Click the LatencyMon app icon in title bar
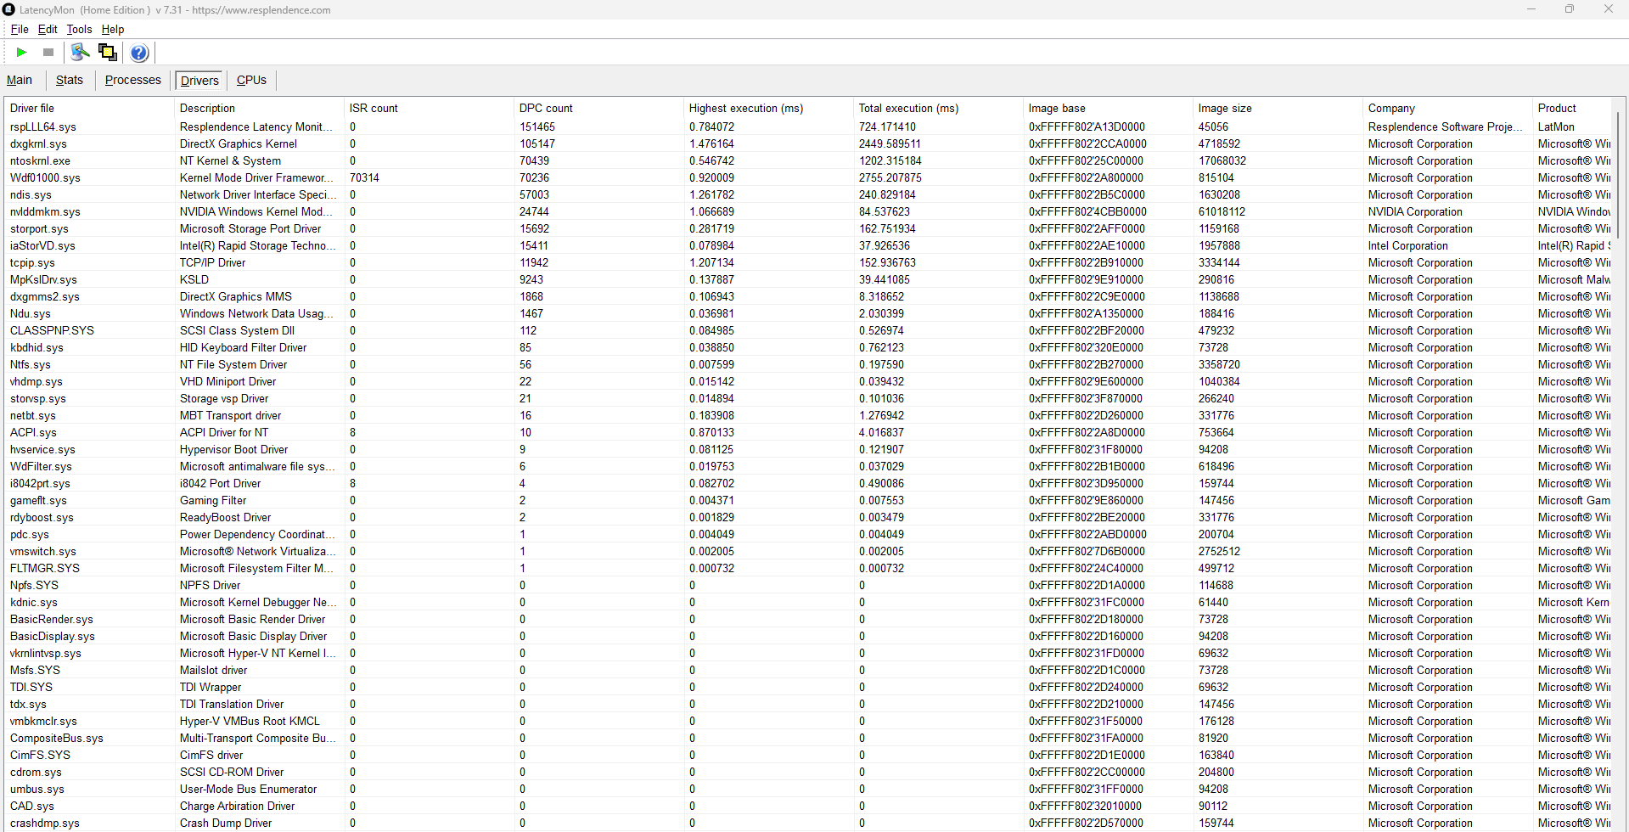This screenshot has height=832, width=1629. click(x=8, y=9)
